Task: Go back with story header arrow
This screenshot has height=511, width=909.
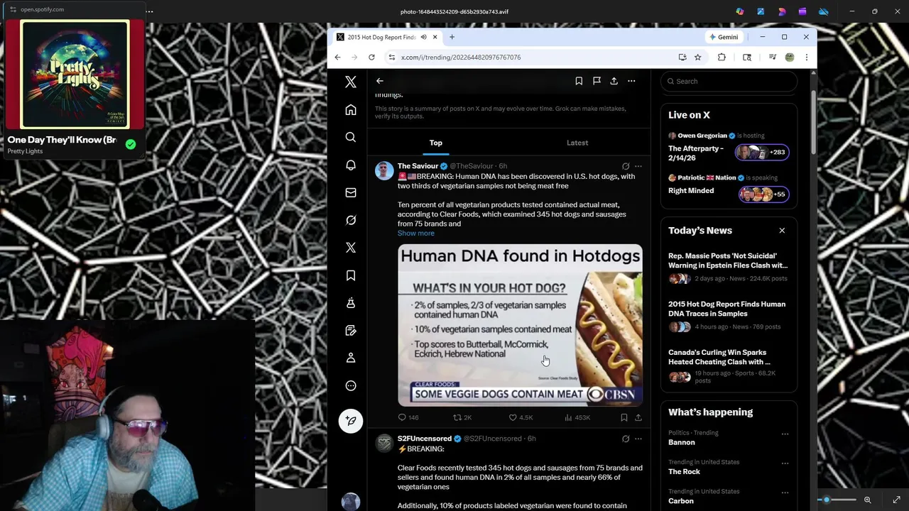Action: coord(380,81)
